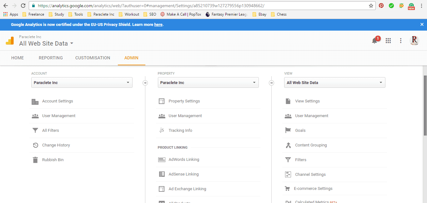
Task: Open the Rubbish Bin link
Action: tap(53, 160)
